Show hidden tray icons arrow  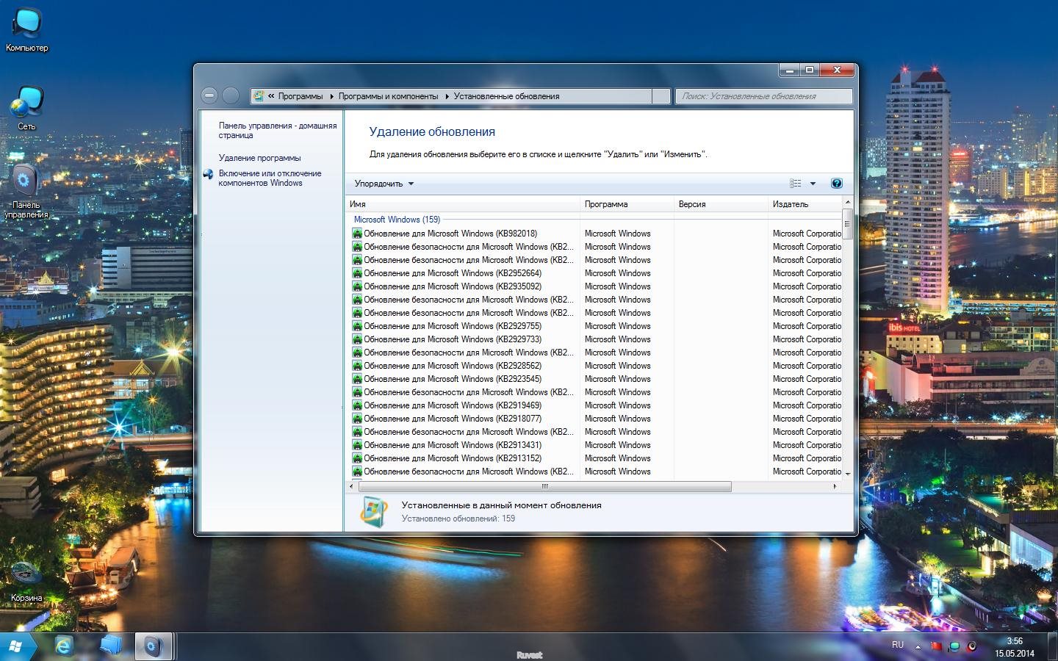pyautogui.click(x=918, y=646)
